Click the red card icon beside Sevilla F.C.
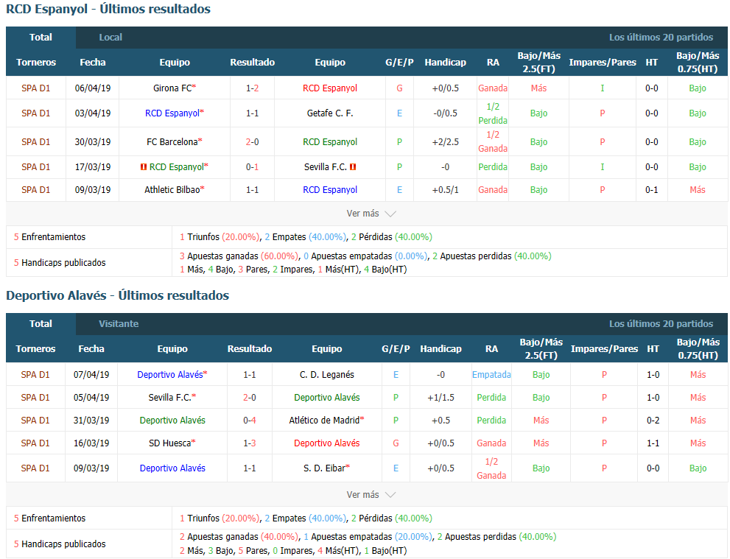 353,166
